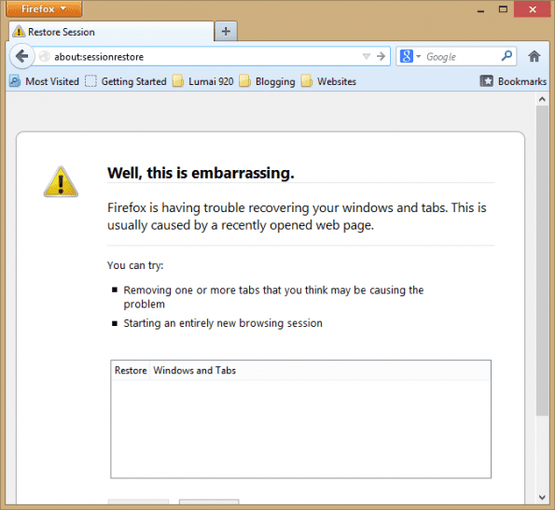Click the yellow warning triangle icon

61,182
